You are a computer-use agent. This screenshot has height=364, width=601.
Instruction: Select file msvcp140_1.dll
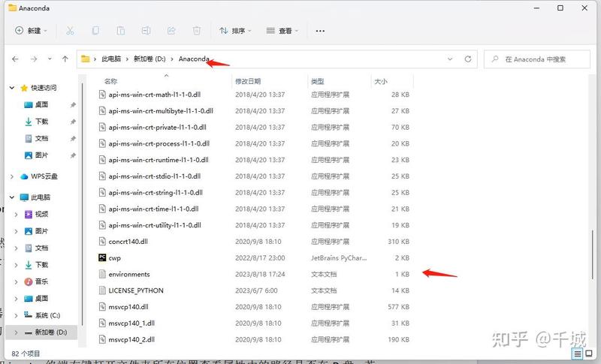coord(131,323)
